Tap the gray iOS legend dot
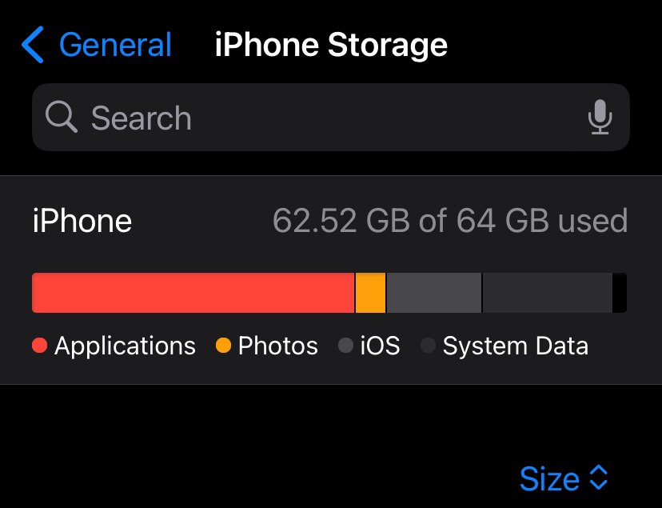This screenshot has height=508, width=662. coord(346,346)
